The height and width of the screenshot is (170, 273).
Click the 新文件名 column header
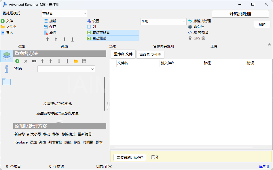(181, 63)
